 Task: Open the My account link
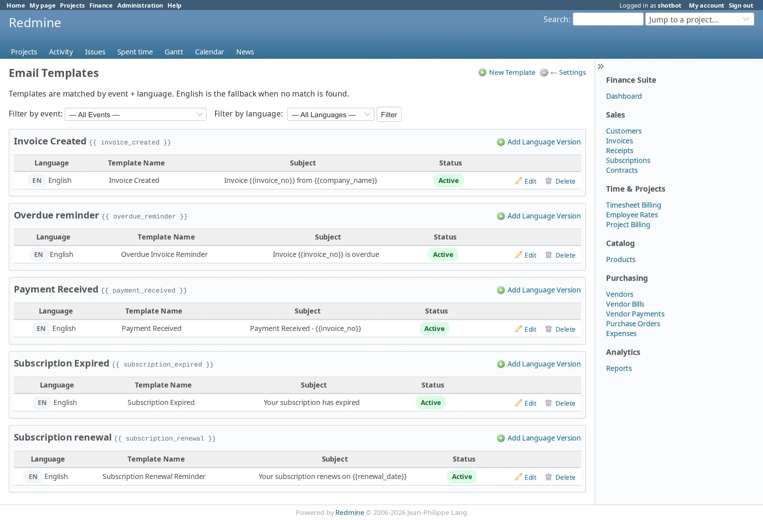[x=706, y=5]
